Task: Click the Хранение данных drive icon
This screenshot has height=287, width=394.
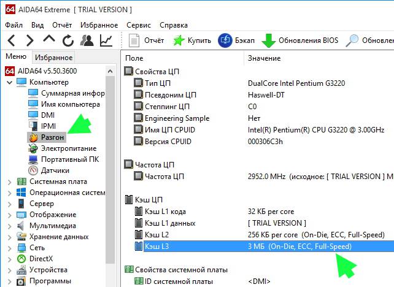Action: 21,237
